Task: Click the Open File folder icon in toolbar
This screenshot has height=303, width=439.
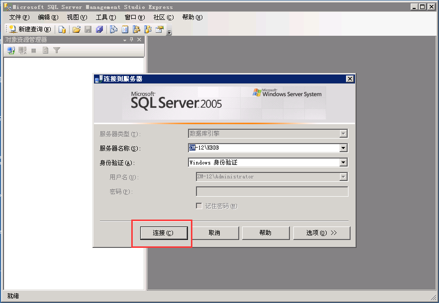Action: click(77, 29)
